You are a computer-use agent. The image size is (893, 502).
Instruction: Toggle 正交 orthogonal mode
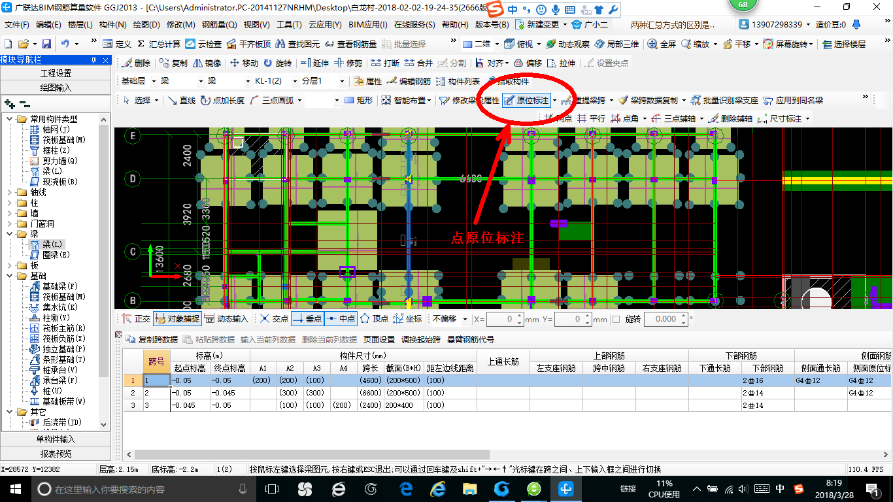136,318
